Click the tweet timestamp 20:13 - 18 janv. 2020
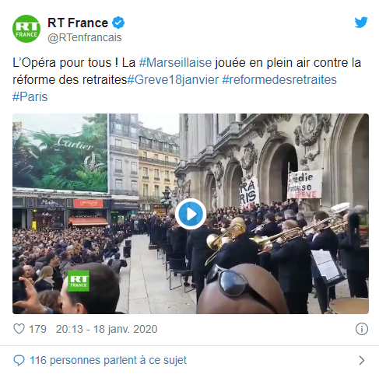The image size is (379, 374). pyautogui.click(x=107, y=329)
